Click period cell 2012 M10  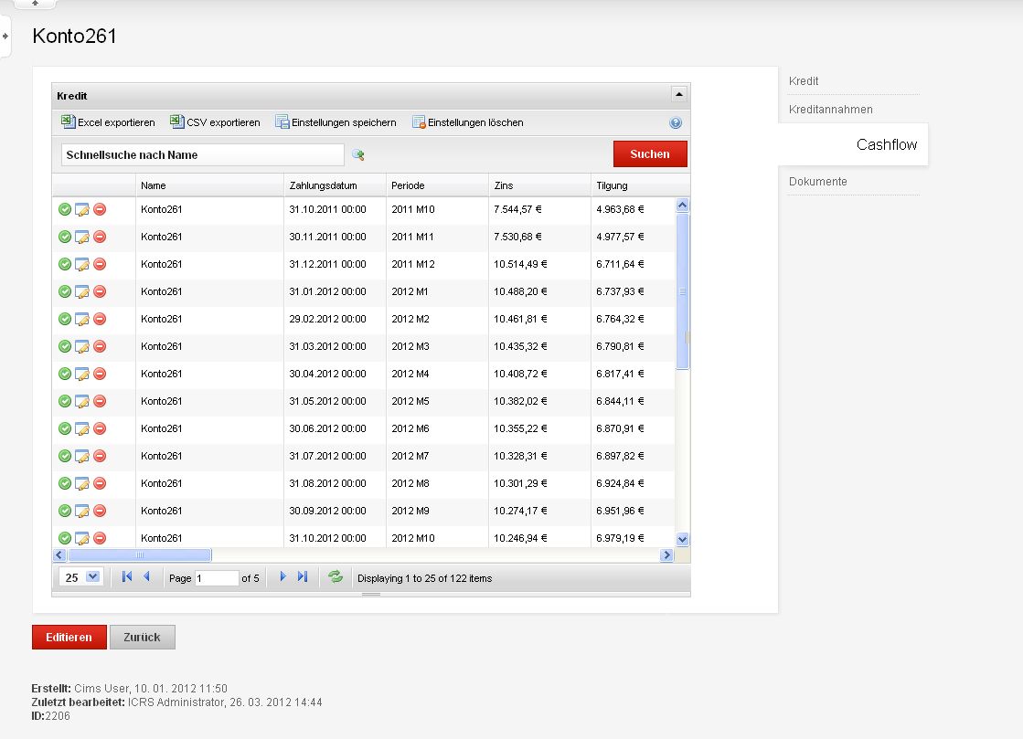coord(413,538)
